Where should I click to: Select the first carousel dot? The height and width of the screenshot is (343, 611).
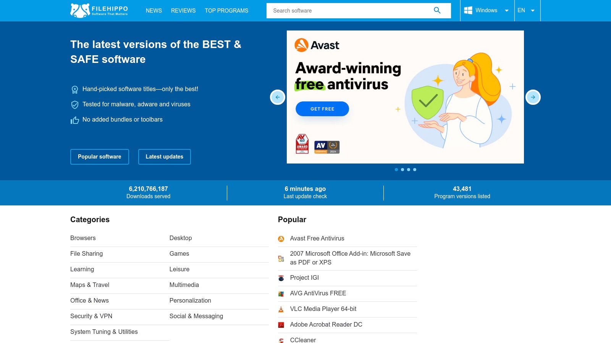pos(396,170)
